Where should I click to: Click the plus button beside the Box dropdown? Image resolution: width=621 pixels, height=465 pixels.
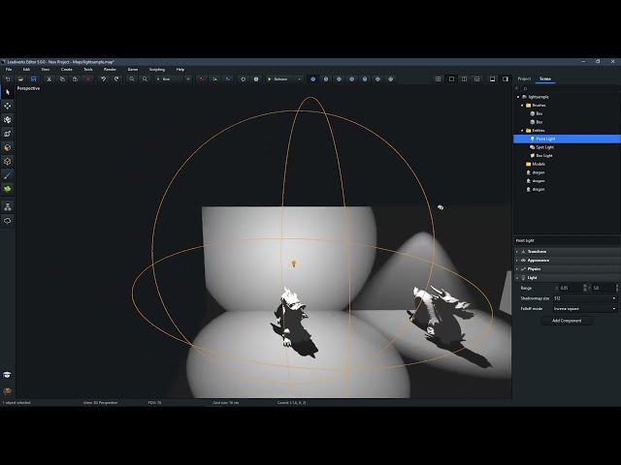188,79
